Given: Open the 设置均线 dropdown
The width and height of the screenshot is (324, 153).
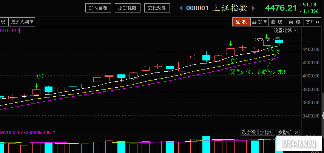Looking at the screenshot, I should [x=284, y=31].
